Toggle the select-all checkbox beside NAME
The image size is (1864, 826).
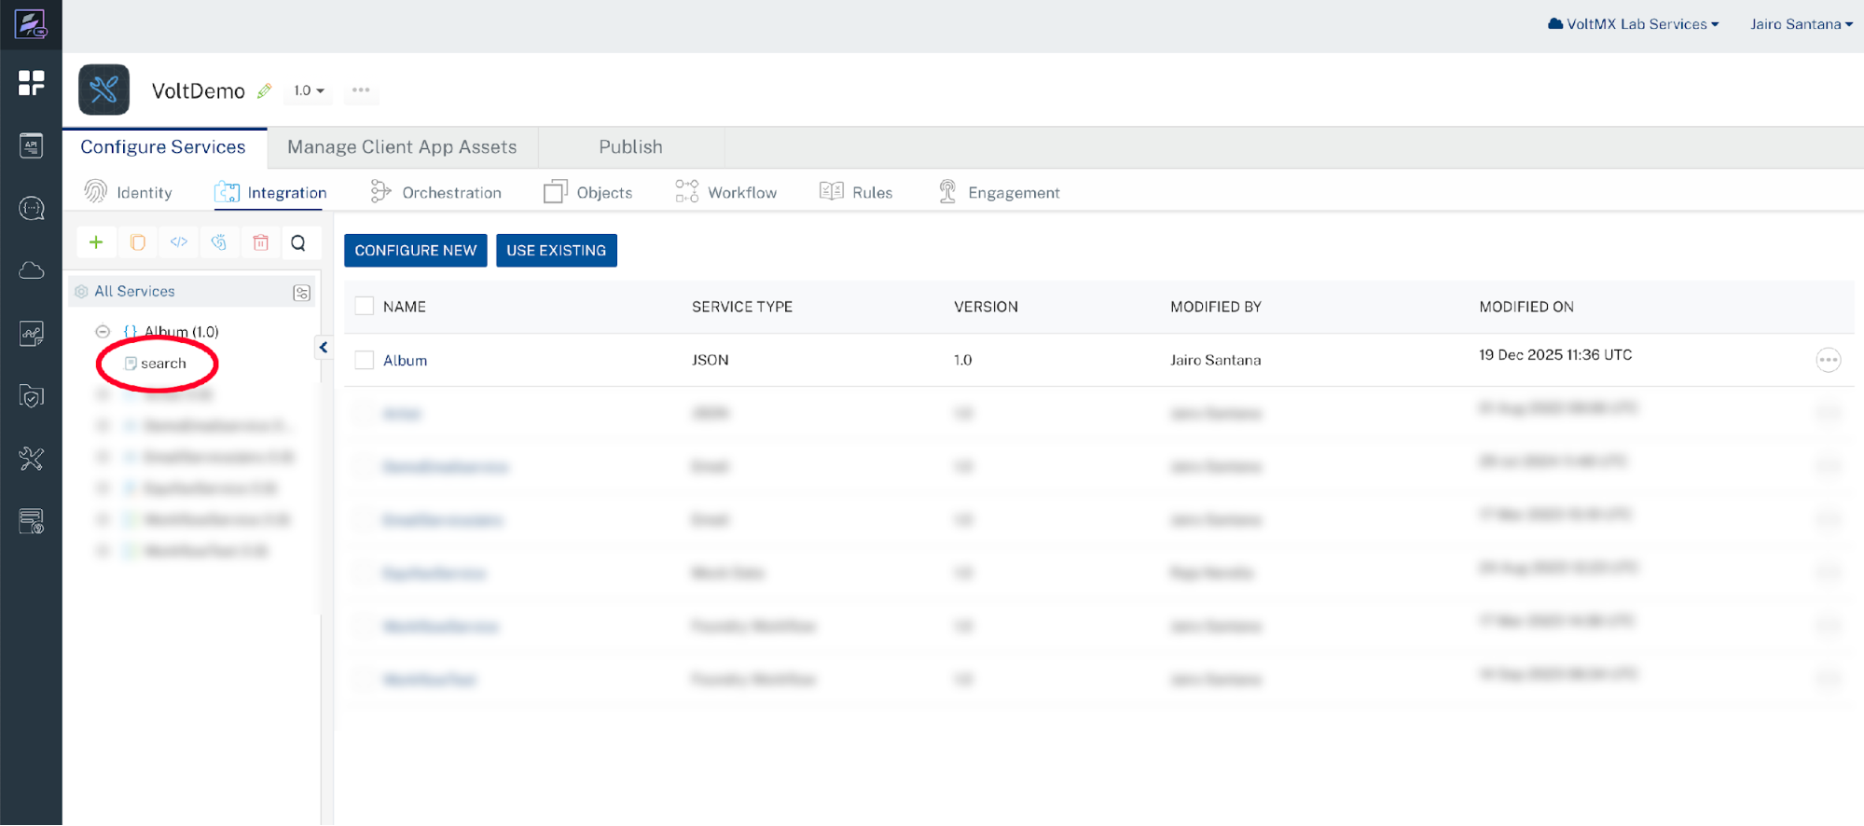[365, 306]
